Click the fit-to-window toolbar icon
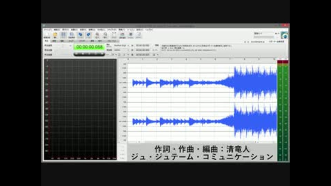 pos(114,35)
